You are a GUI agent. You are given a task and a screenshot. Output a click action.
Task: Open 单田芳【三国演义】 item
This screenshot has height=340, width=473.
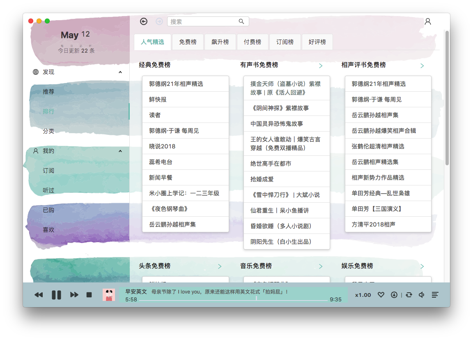388,209
